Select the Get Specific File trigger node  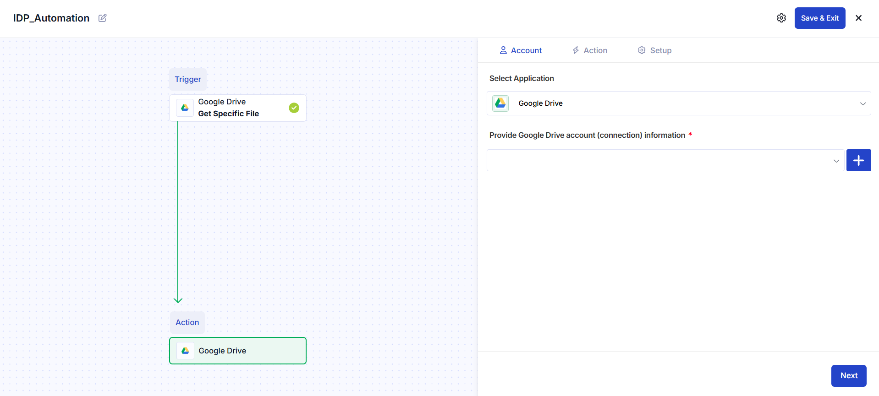point(238,108)
